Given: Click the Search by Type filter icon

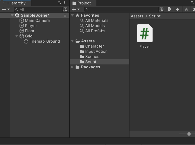Looking at the screenshot, I should coord(170,9).
